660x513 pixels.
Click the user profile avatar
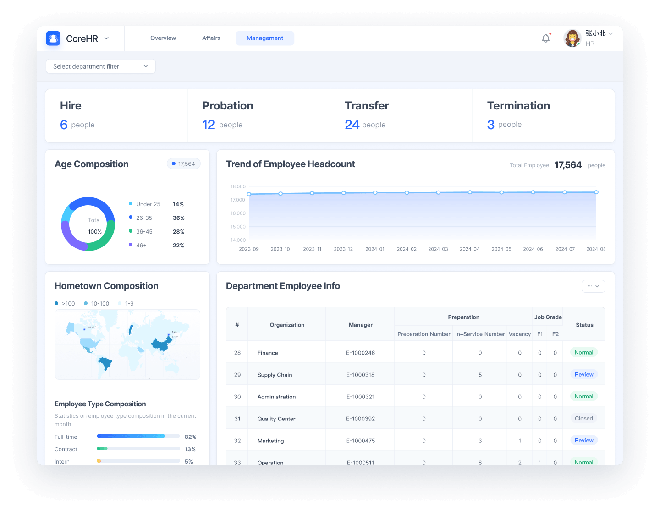(x=572, y=38)
